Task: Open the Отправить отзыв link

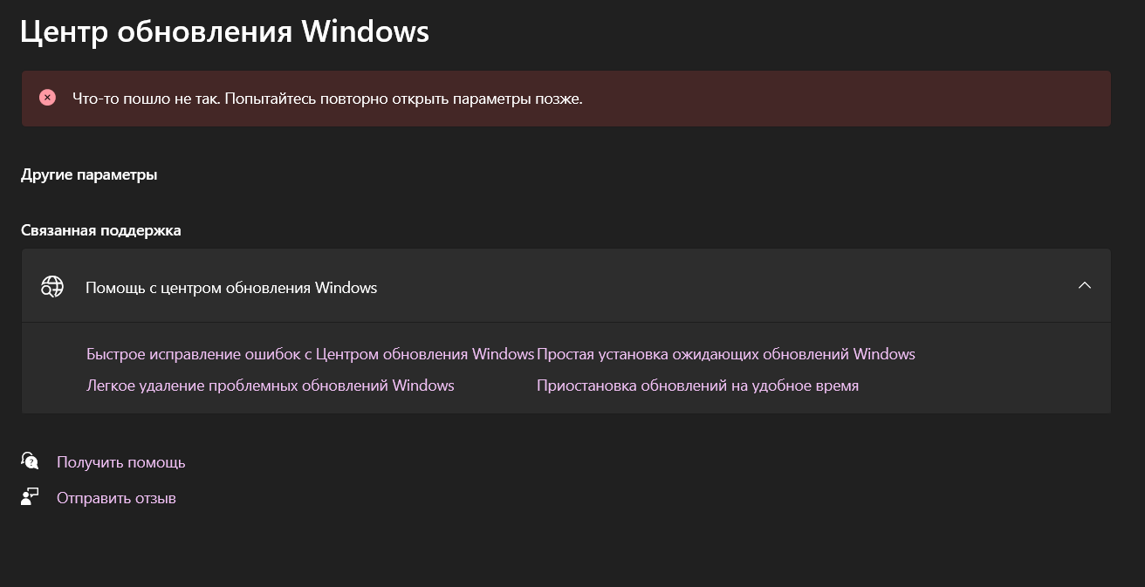Action: pyautogui.click(x=116, y=498)
